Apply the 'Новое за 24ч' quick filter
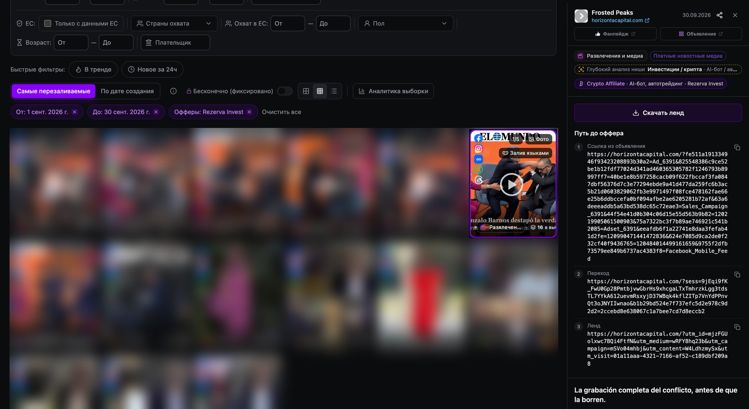Viewport: 749px width, 409px height. (x=152, y=69)
